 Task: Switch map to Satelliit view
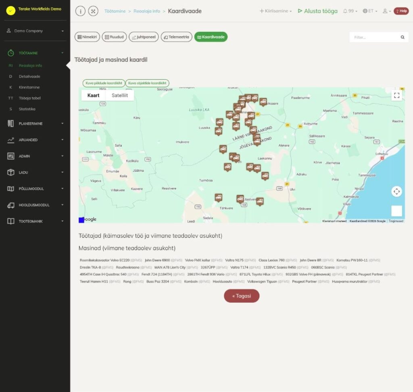click(x=119, y=95)
